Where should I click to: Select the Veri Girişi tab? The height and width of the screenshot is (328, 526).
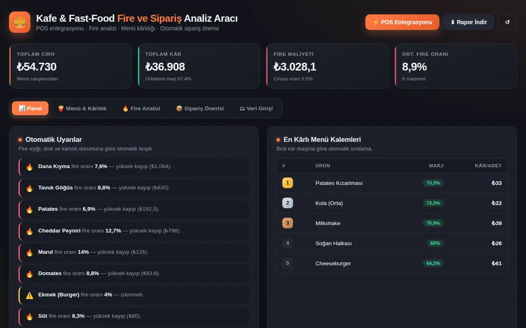(x=256, y=108)
